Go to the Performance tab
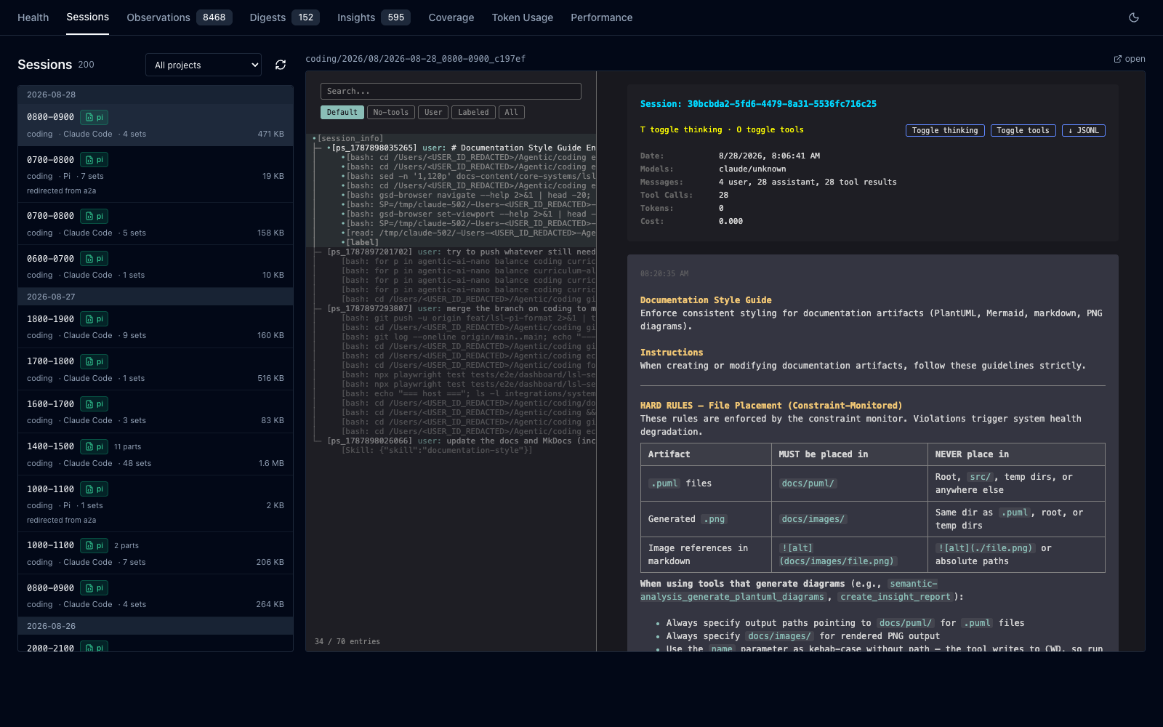Image resolution: width=1163 pixels, height=727 pixels. pyautogui.click(x=602, y=17)
